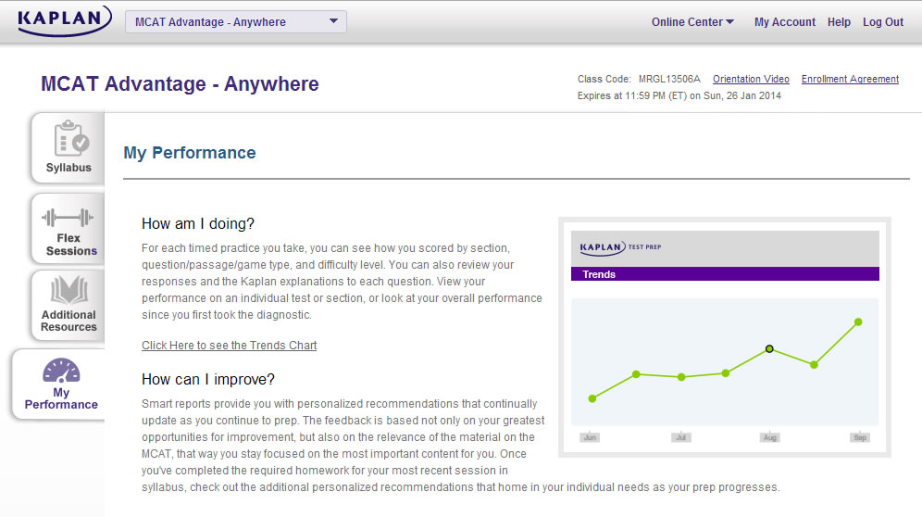Open the Help link
This screenshot has height=517, width=922.
pyautogui.click(x=839, y=22)
